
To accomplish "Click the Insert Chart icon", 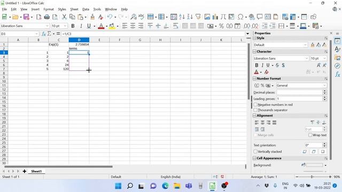I will click(x=215, y=17).
